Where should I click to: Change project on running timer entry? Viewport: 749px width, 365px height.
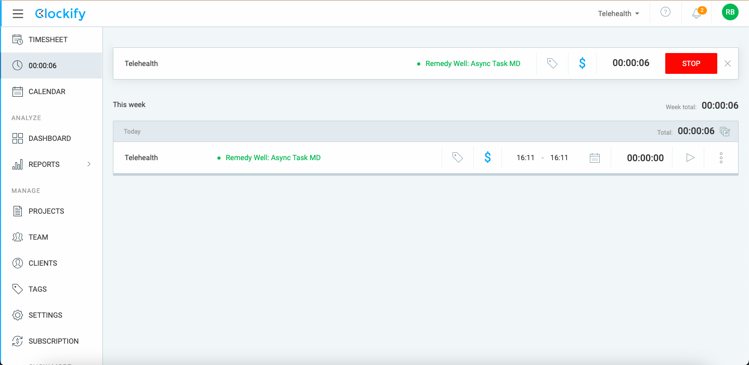click(469, 63)
